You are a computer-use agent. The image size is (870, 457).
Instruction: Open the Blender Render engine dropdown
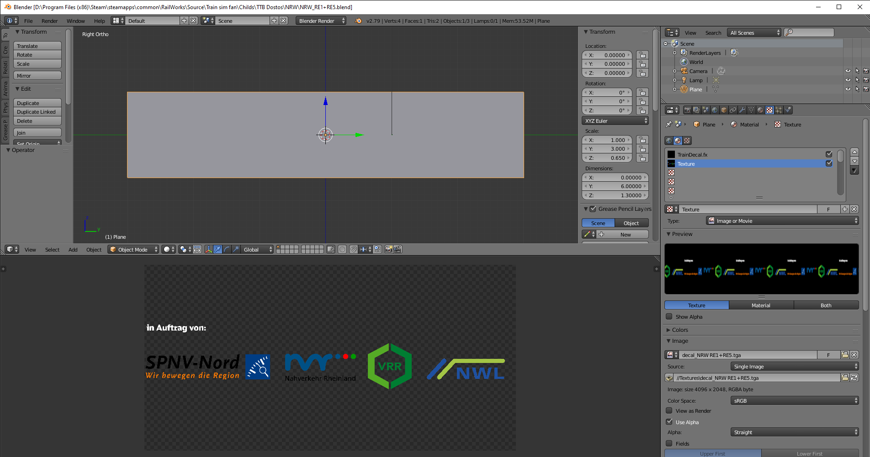point(321,21)
